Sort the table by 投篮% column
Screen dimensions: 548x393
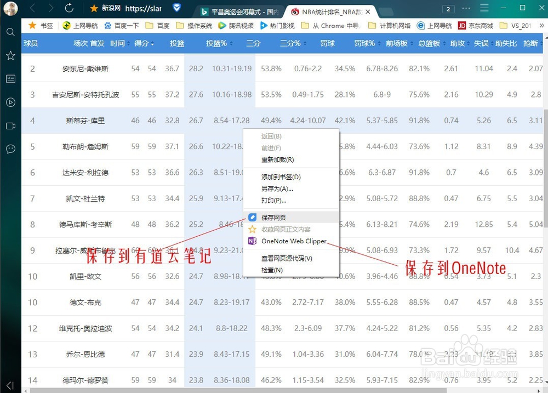[x=219, y=43]
